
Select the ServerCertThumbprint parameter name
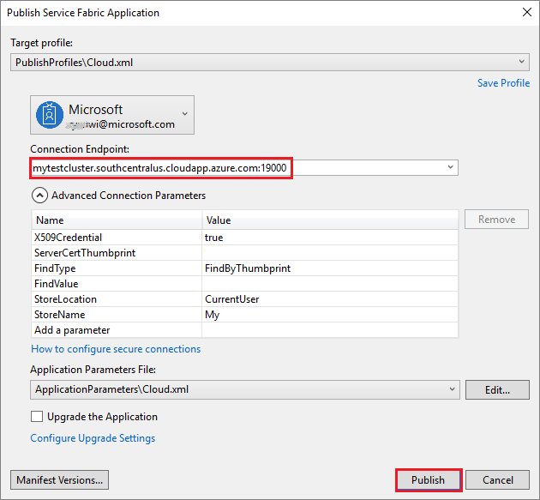click(x=117, y=253)
